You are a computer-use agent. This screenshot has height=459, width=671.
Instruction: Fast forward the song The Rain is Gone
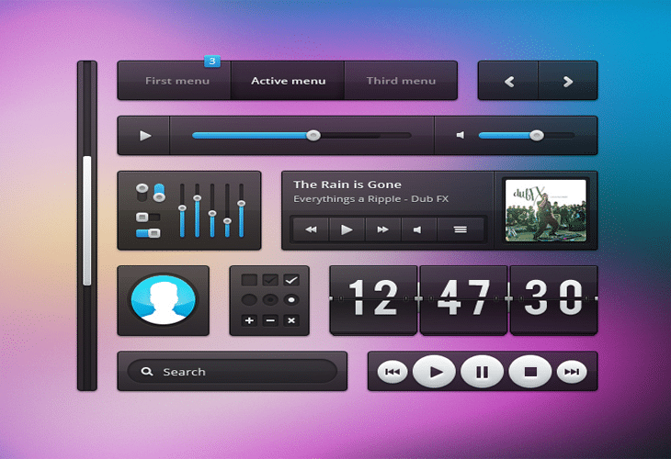click(383, 229)
